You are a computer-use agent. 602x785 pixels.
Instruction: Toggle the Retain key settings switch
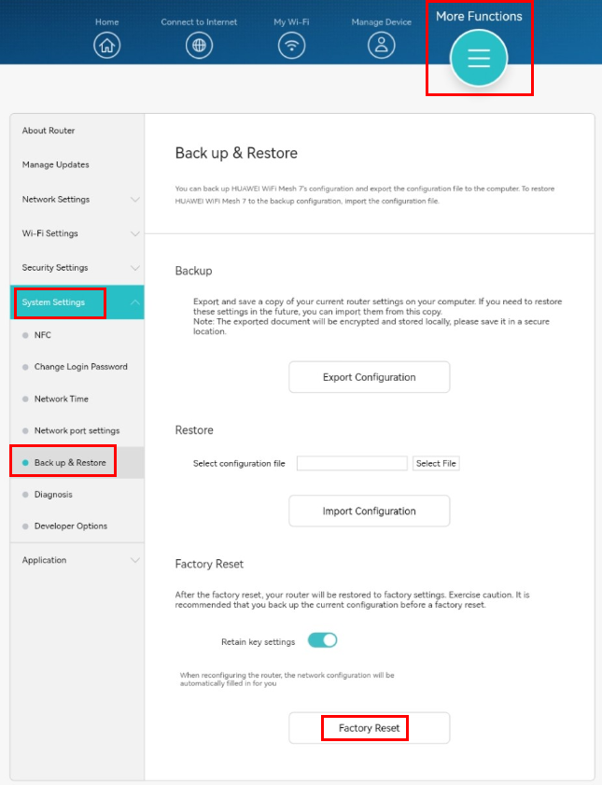point(322,640)
